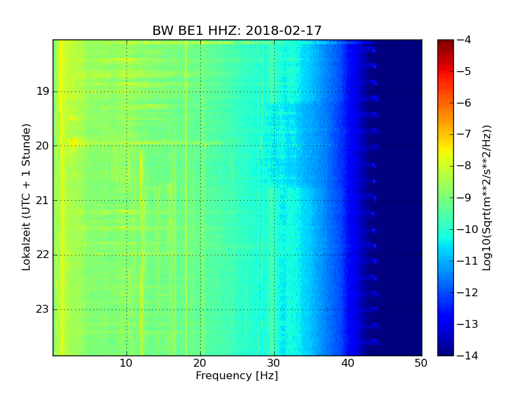
Task: Click the colorbar tick label "−8"
Action: 464,166
